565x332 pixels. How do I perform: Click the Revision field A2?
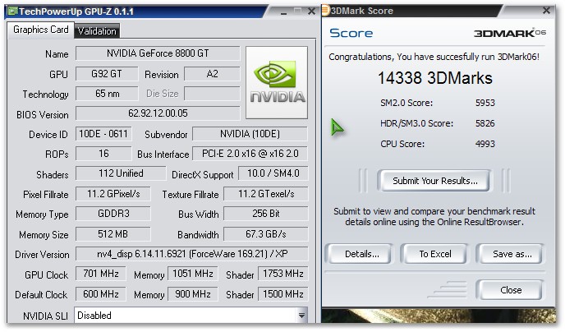pos(212,74)
